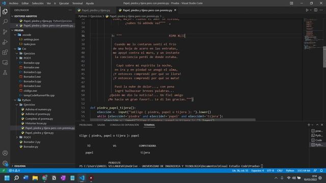
Task: Open editor More Actions ellipsis
Action: click(321, 10)
